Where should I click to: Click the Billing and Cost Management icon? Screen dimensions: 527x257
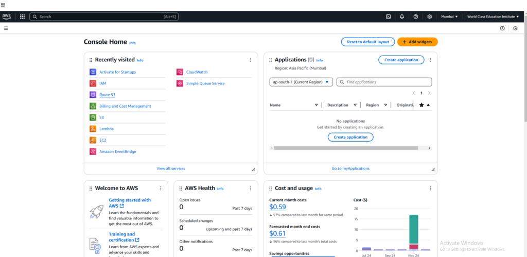(x=93, y=106)
